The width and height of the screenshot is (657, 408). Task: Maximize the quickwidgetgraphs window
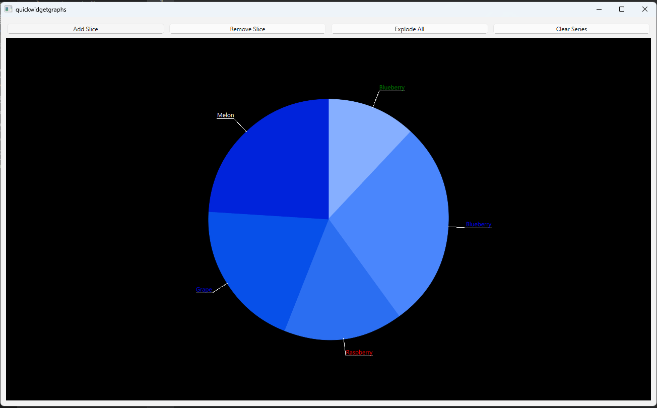622,9
